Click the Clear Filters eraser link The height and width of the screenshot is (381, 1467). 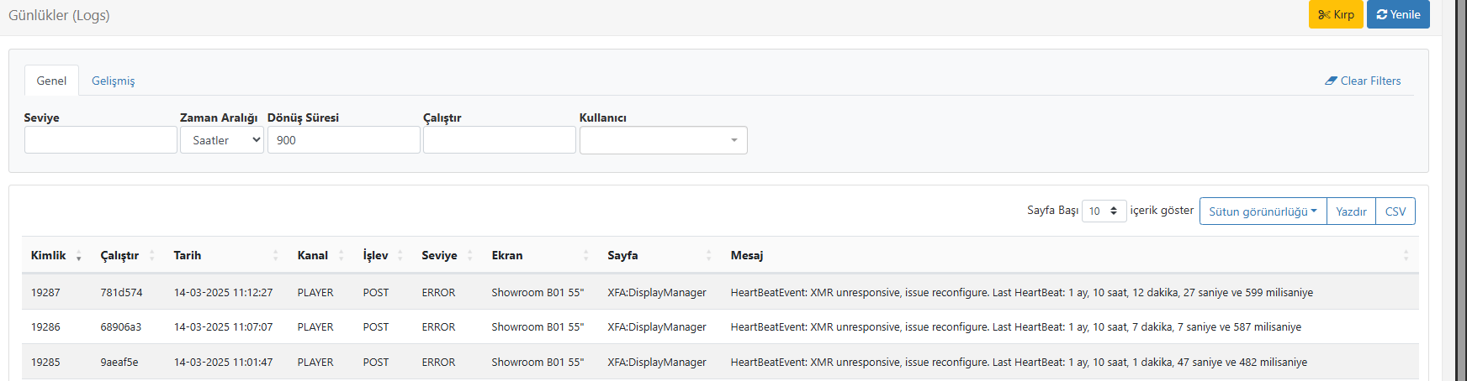pos(1363,81)
